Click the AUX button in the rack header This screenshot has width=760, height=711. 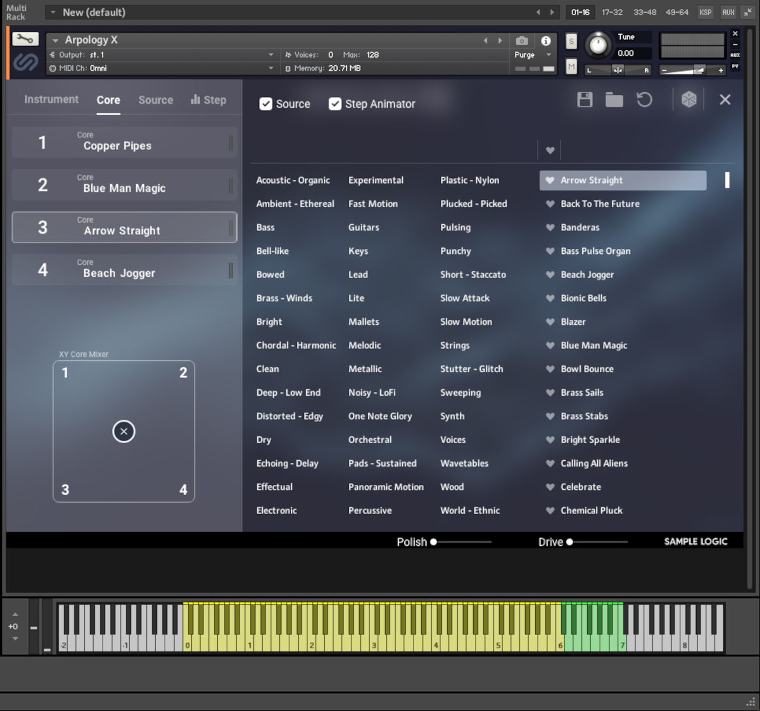[728, 12]
